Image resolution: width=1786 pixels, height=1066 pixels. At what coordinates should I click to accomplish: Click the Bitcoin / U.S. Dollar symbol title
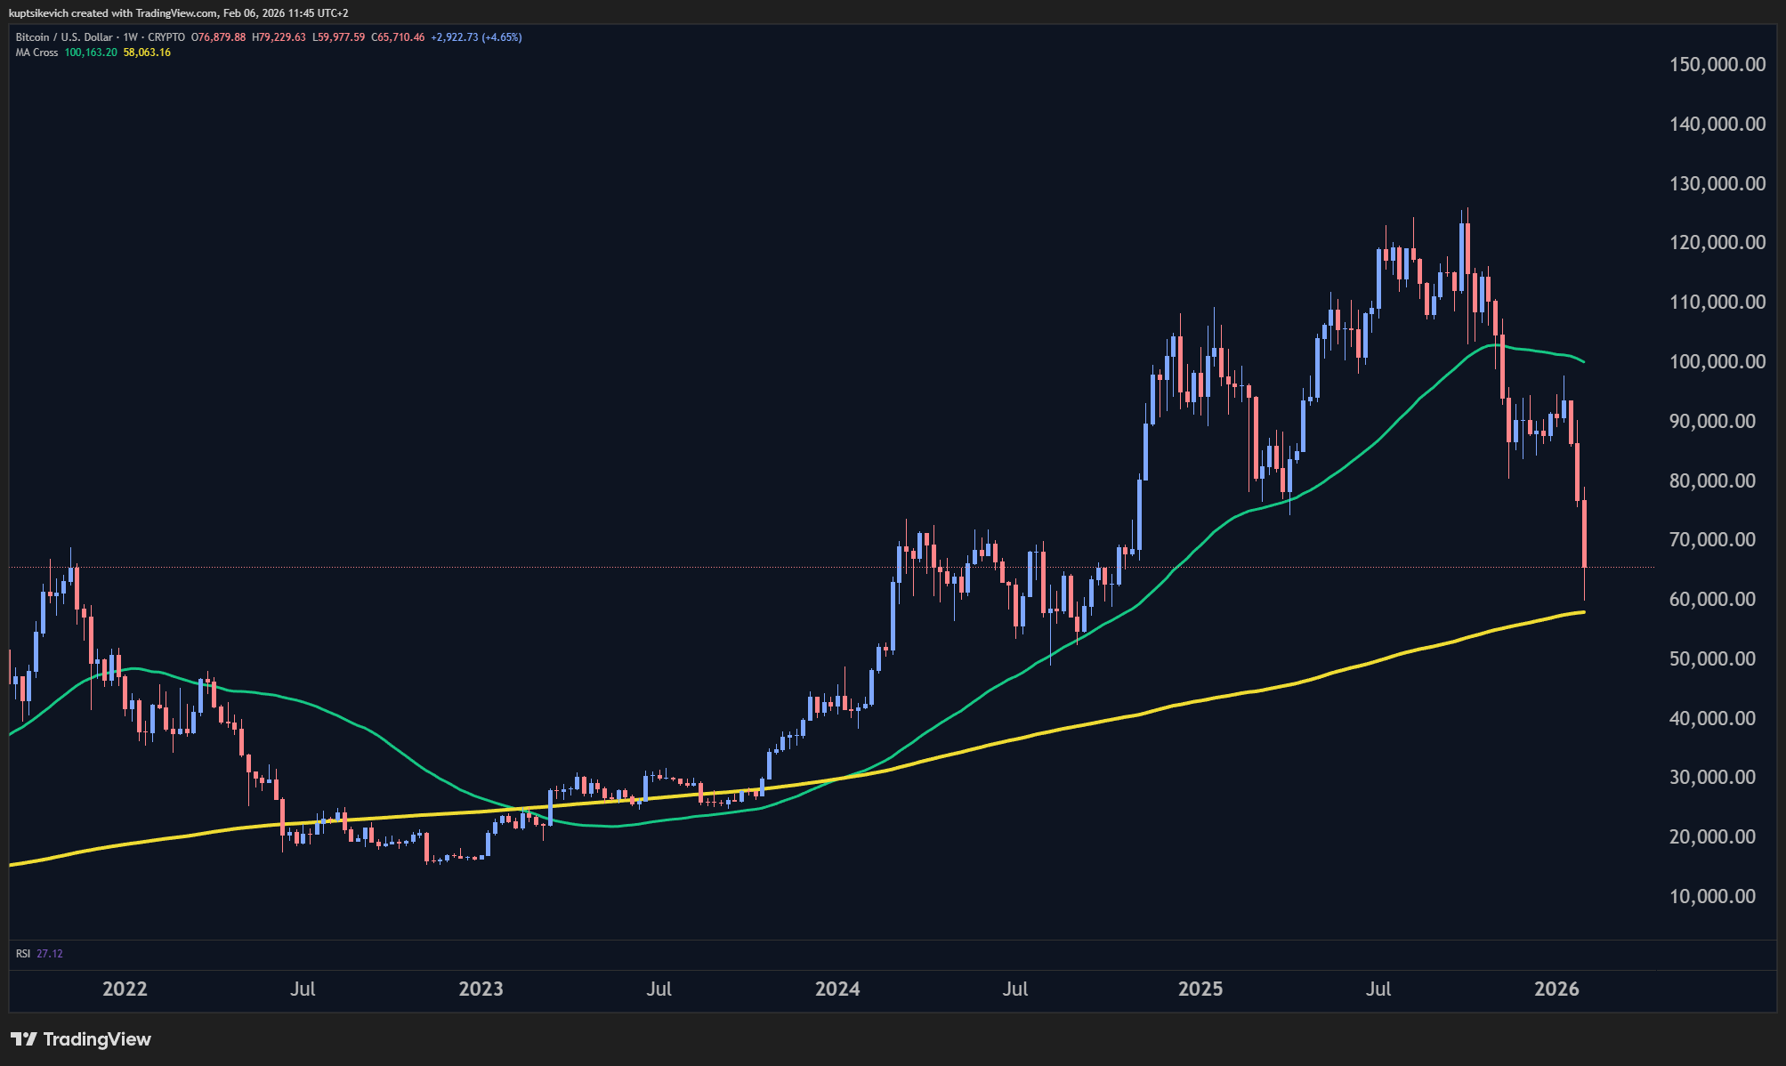point(64,37)
